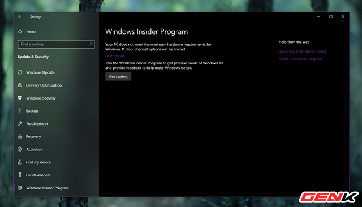The width and height of the screenshot is (362, 207).
Task: Click Leave the insider program link
Action: 300,59
